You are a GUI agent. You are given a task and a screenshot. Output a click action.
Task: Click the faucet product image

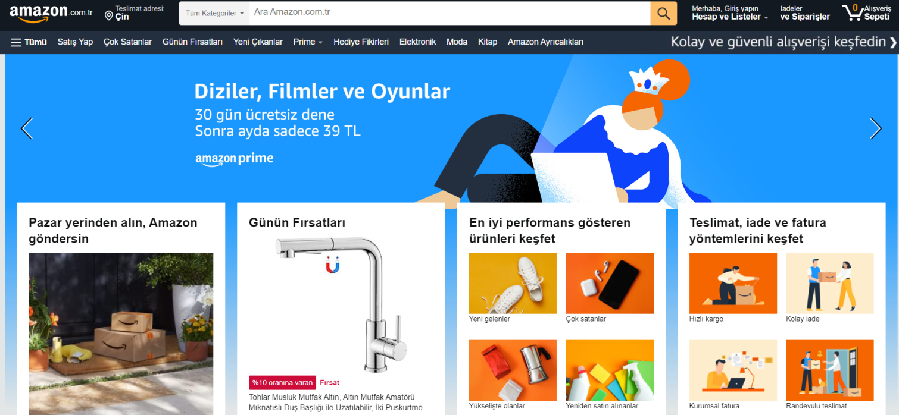coord(341,304)
